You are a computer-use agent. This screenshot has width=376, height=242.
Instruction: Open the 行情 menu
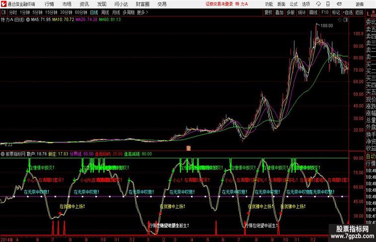pos(49,4)
